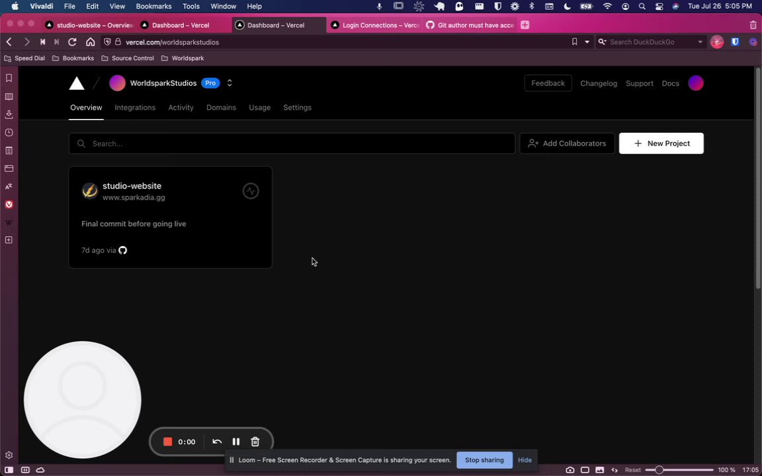Open the studio-website project card title
The image size is (762, 476).
[132, 186]
